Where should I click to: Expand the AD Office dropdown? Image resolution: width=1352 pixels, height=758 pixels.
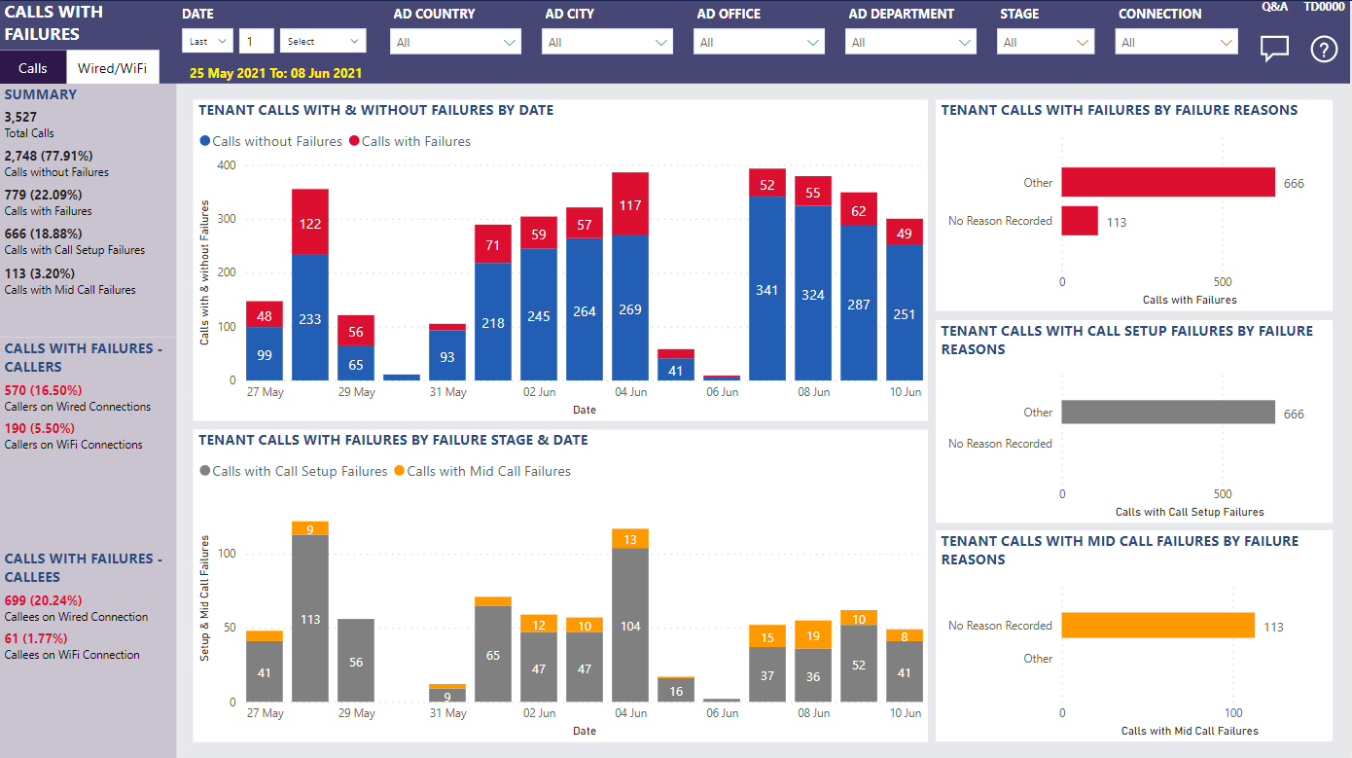point(759,42)
